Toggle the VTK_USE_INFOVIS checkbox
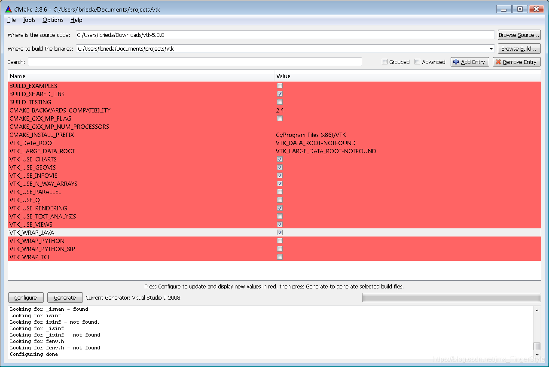549x367 pixels. point(280,176)
